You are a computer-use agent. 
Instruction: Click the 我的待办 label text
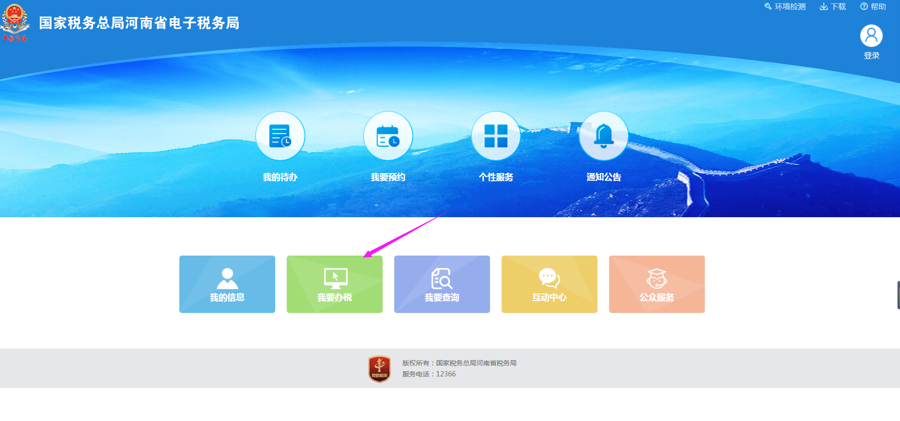(x=280, y=177)
